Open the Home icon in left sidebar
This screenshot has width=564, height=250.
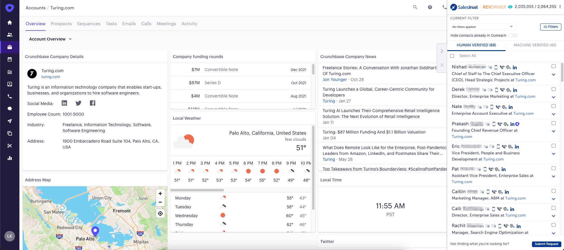[x=10, y=23]
